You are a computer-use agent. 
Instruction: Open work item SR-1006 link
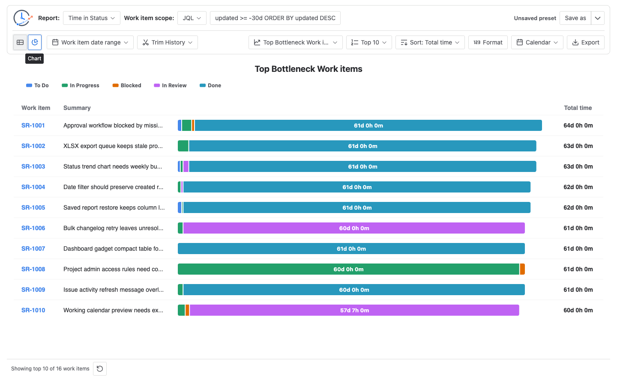33,228
